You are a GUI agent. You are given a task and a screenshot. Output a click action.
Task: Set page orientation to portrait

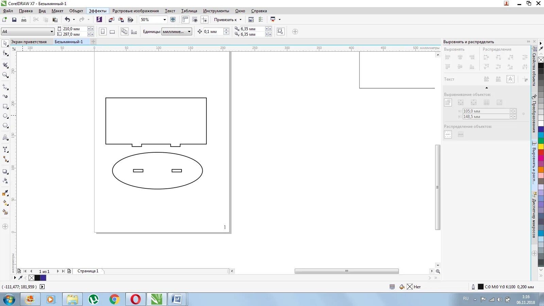tap(103, 32)
